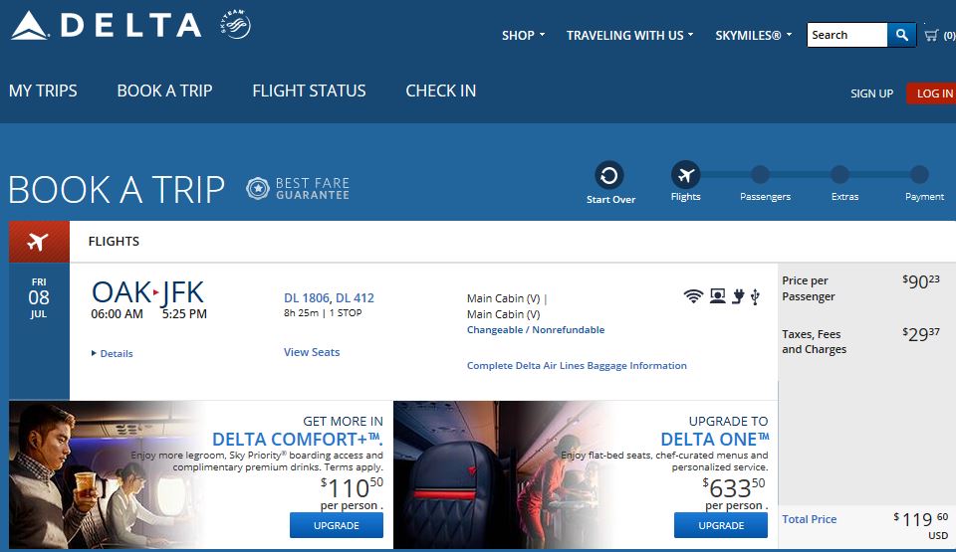
Task: Open the TRAVELING WITH US dropdown
Action: 629,36
